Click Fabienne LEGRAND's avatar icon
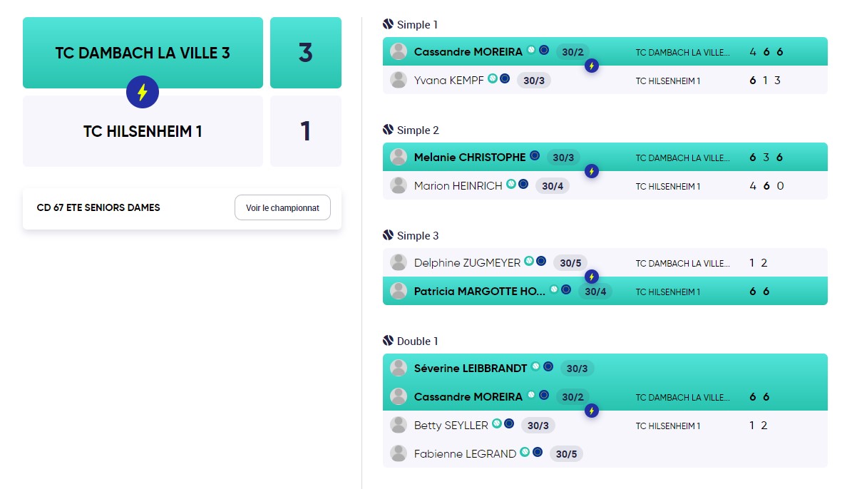The image size is (847, 489). click(399, 453)
